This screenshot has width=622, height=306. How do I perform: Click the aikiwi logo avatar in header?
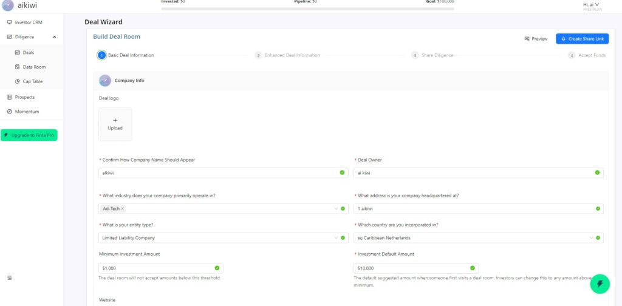tap(8, 5)
